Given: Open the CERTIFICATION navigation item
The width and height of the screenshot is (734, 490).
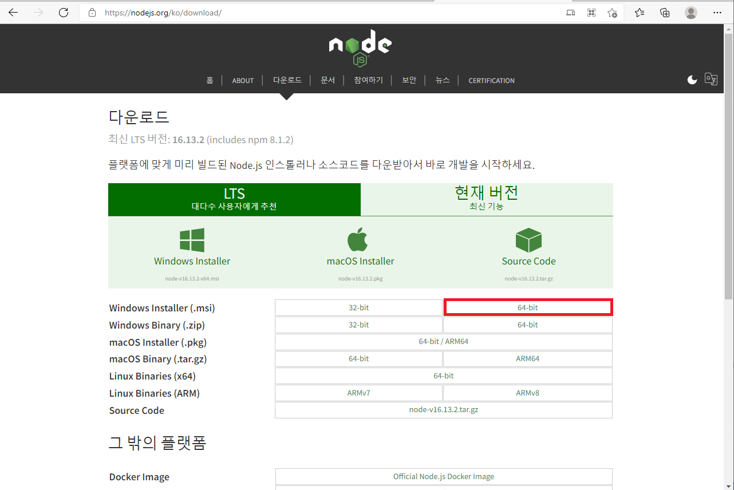Looking at the screenshot, I should [491, 81].
